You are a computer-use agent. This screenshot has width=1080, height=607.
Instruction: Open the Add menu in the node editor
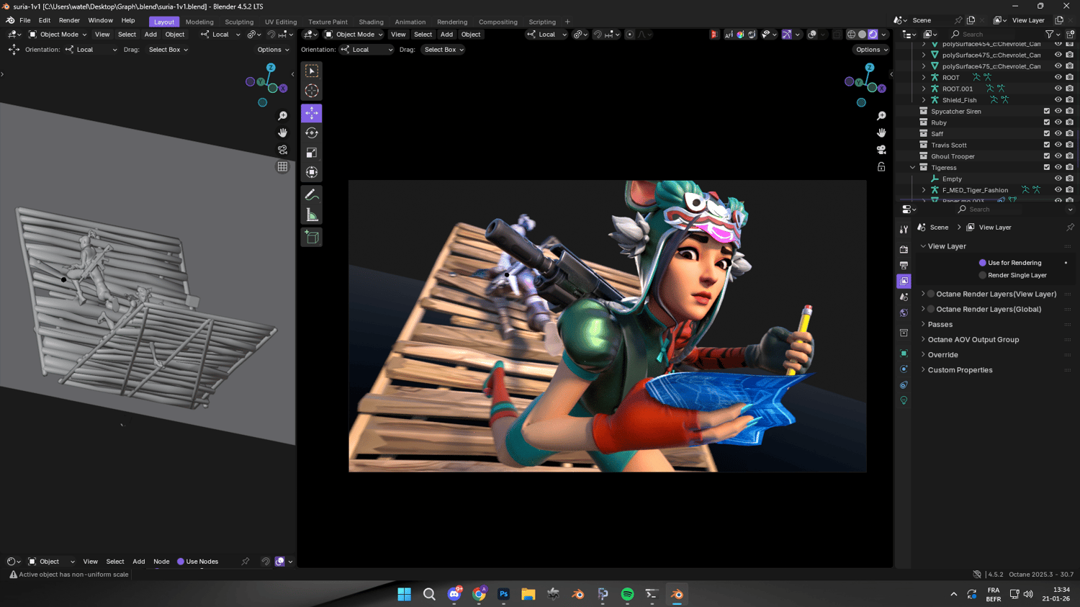click(139, 562)
